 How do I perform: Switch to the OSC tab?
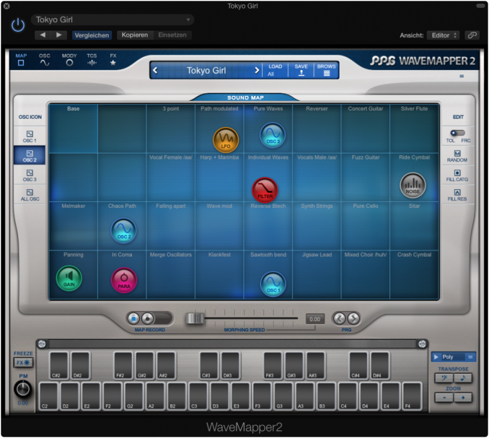45,60
